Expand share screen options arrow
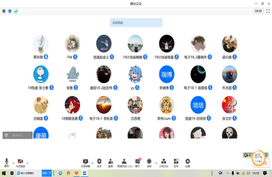This screenshot has width=272, height=177. pos(92,163)
